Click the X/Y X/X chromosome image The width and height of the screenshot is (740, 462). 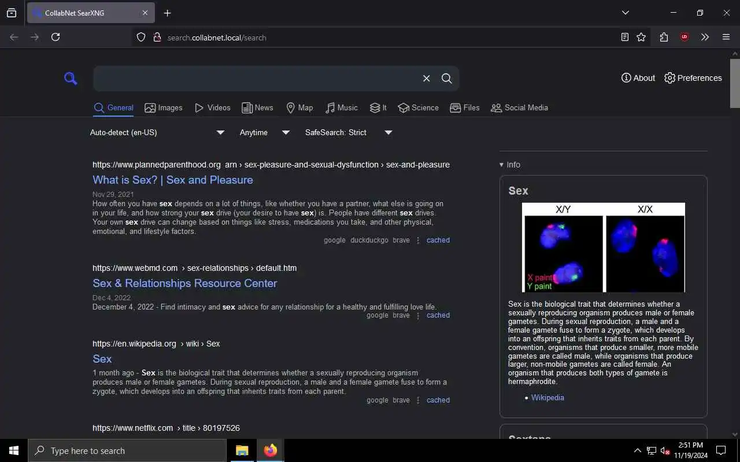pos(604,247)
